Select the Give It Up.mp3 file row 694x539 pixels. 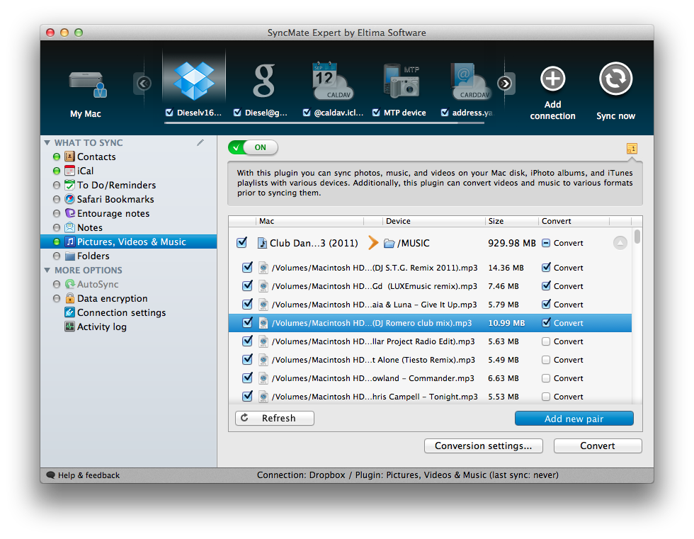431,305
